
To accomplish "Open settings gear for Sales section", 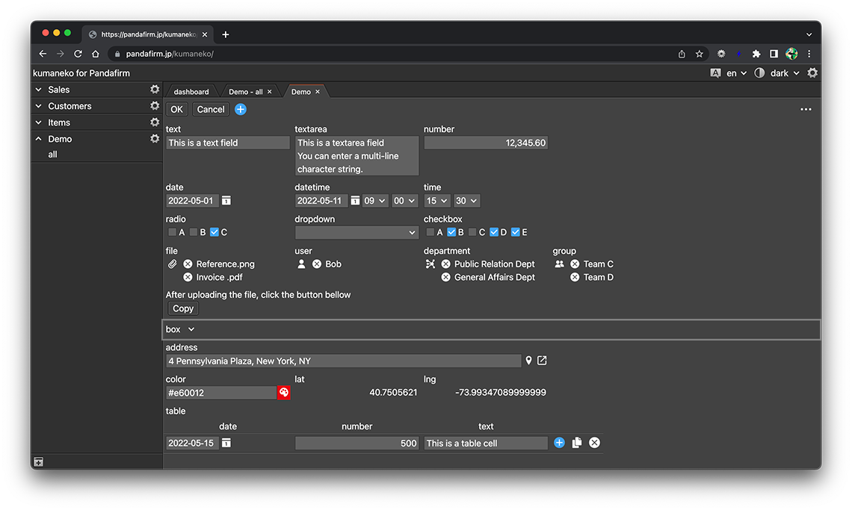I will pyautogui.click(x=155, y=90).
